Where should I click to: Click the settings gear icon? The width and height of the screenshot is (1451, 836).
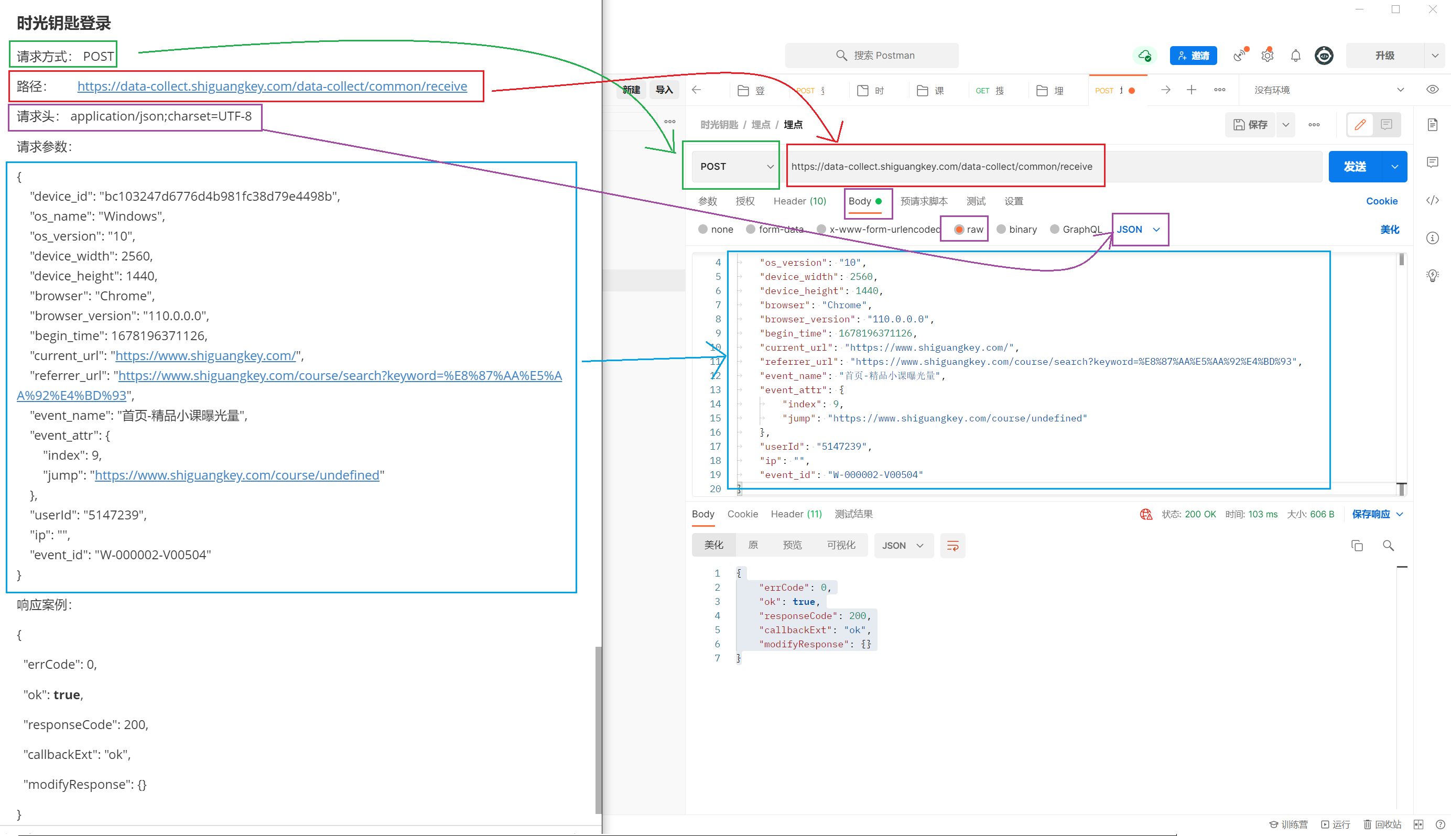(1267, 56)
